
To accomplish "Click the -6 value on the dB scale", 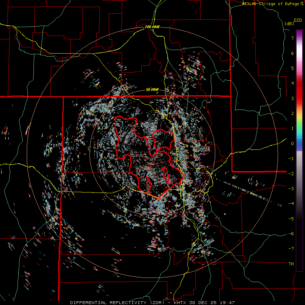I will click(291, 233).
